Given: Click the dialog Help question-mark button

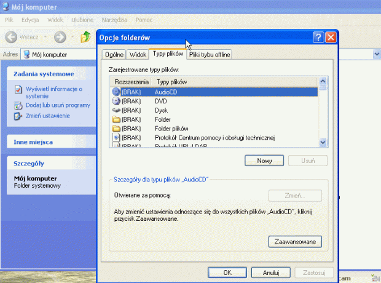Looking at the screenshot, I should (318, 38).
